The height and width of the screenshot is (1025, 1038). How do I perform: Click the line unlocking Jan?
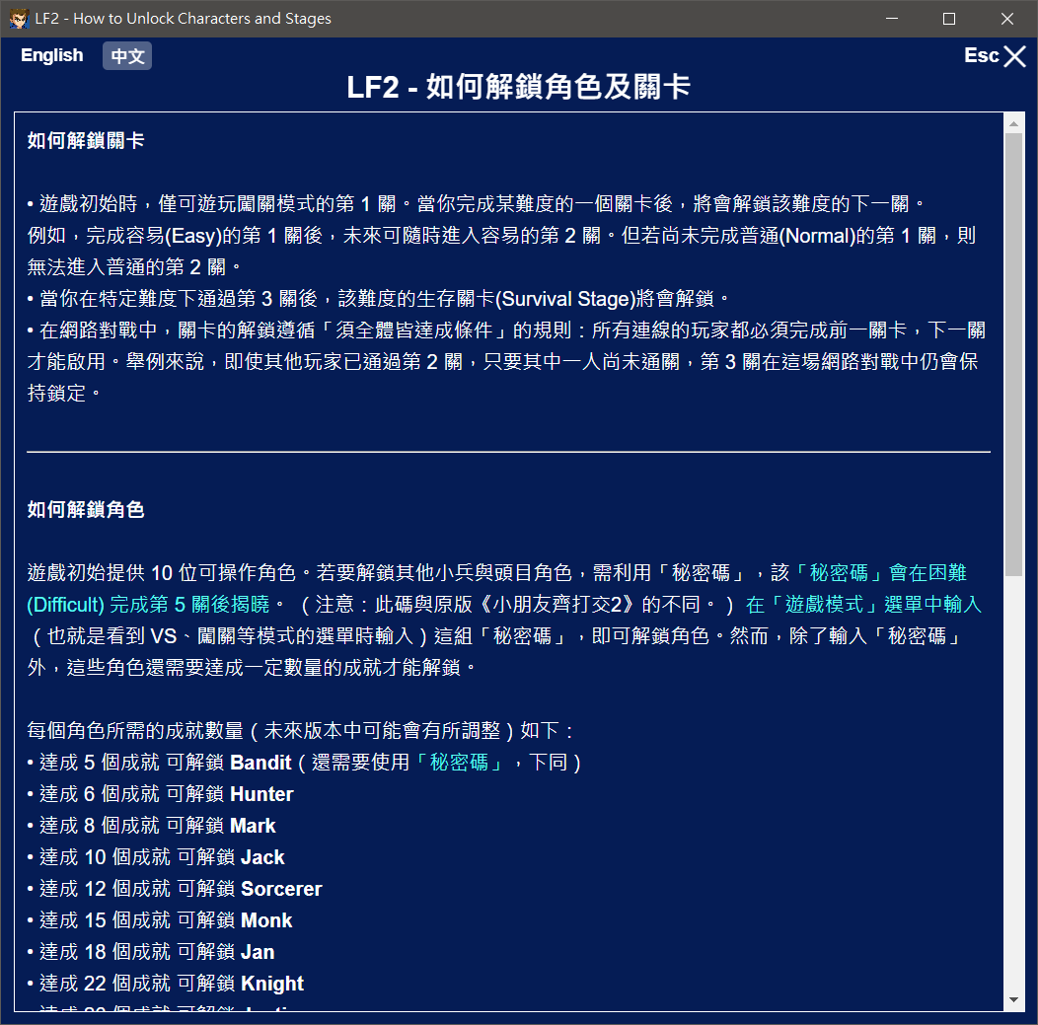coord(151,952)
